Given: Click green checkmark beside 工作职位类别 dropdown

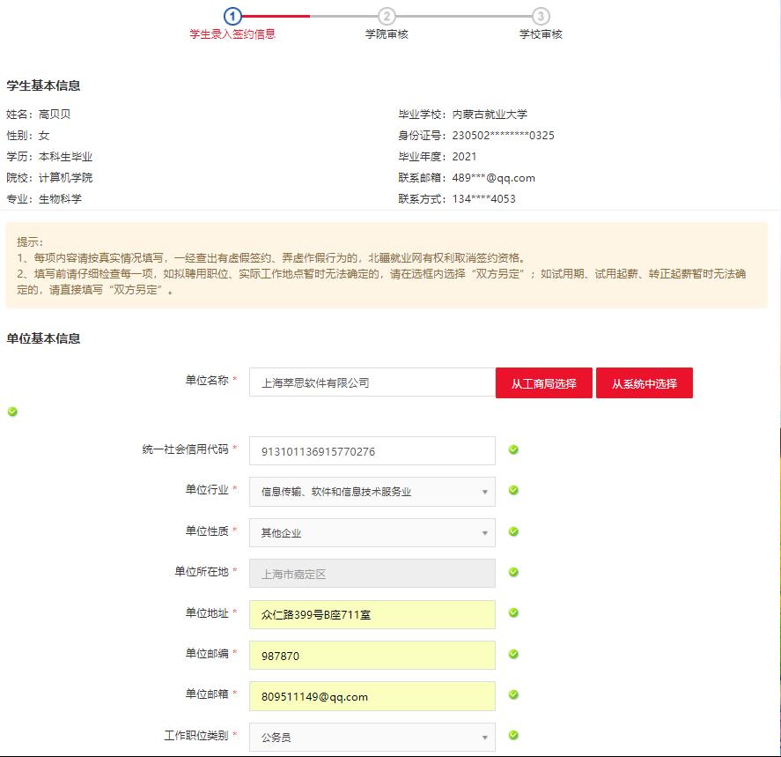Looking at the screenshot, I should pyautogui.click(x=513, y=736).
